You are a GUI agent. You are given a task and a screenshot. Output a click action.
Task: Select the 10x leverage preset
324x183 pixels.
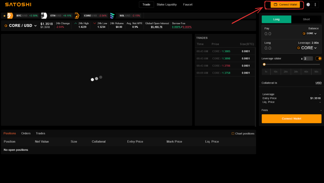pos(275,72)
